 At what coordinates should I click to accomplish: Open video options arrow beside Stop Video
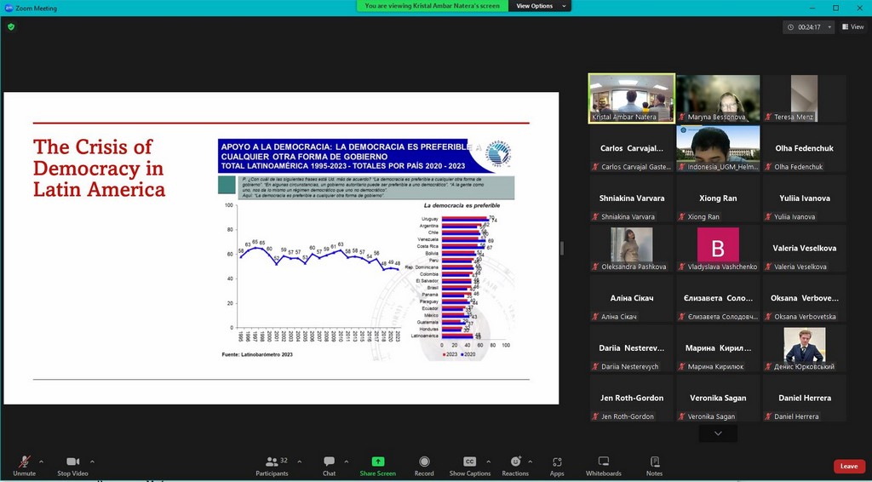point(92,461)
